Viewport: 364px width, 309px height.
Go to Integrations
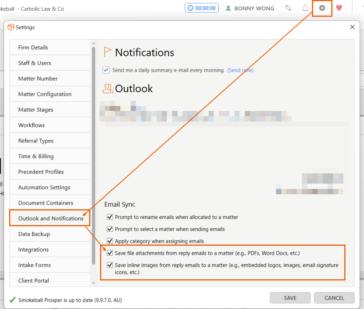(50, 250)
